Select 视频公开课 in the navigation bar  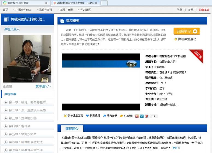(x=45, y=10)
